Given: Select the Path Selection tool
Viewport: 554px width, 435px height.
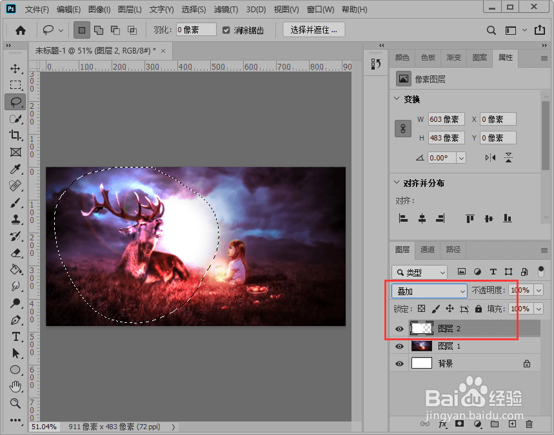Looking at the screenshot, I should tap(15, 353).
